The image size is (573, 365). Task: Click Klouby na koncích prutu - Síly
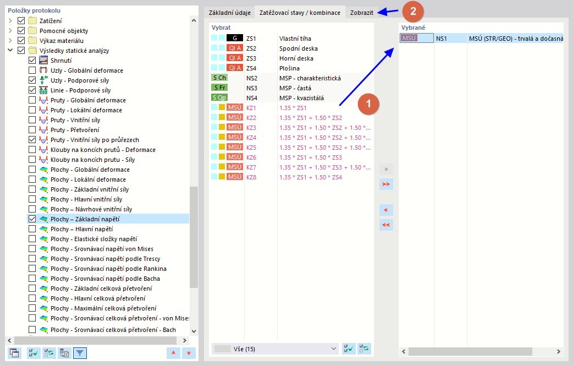tap(92, 160)
